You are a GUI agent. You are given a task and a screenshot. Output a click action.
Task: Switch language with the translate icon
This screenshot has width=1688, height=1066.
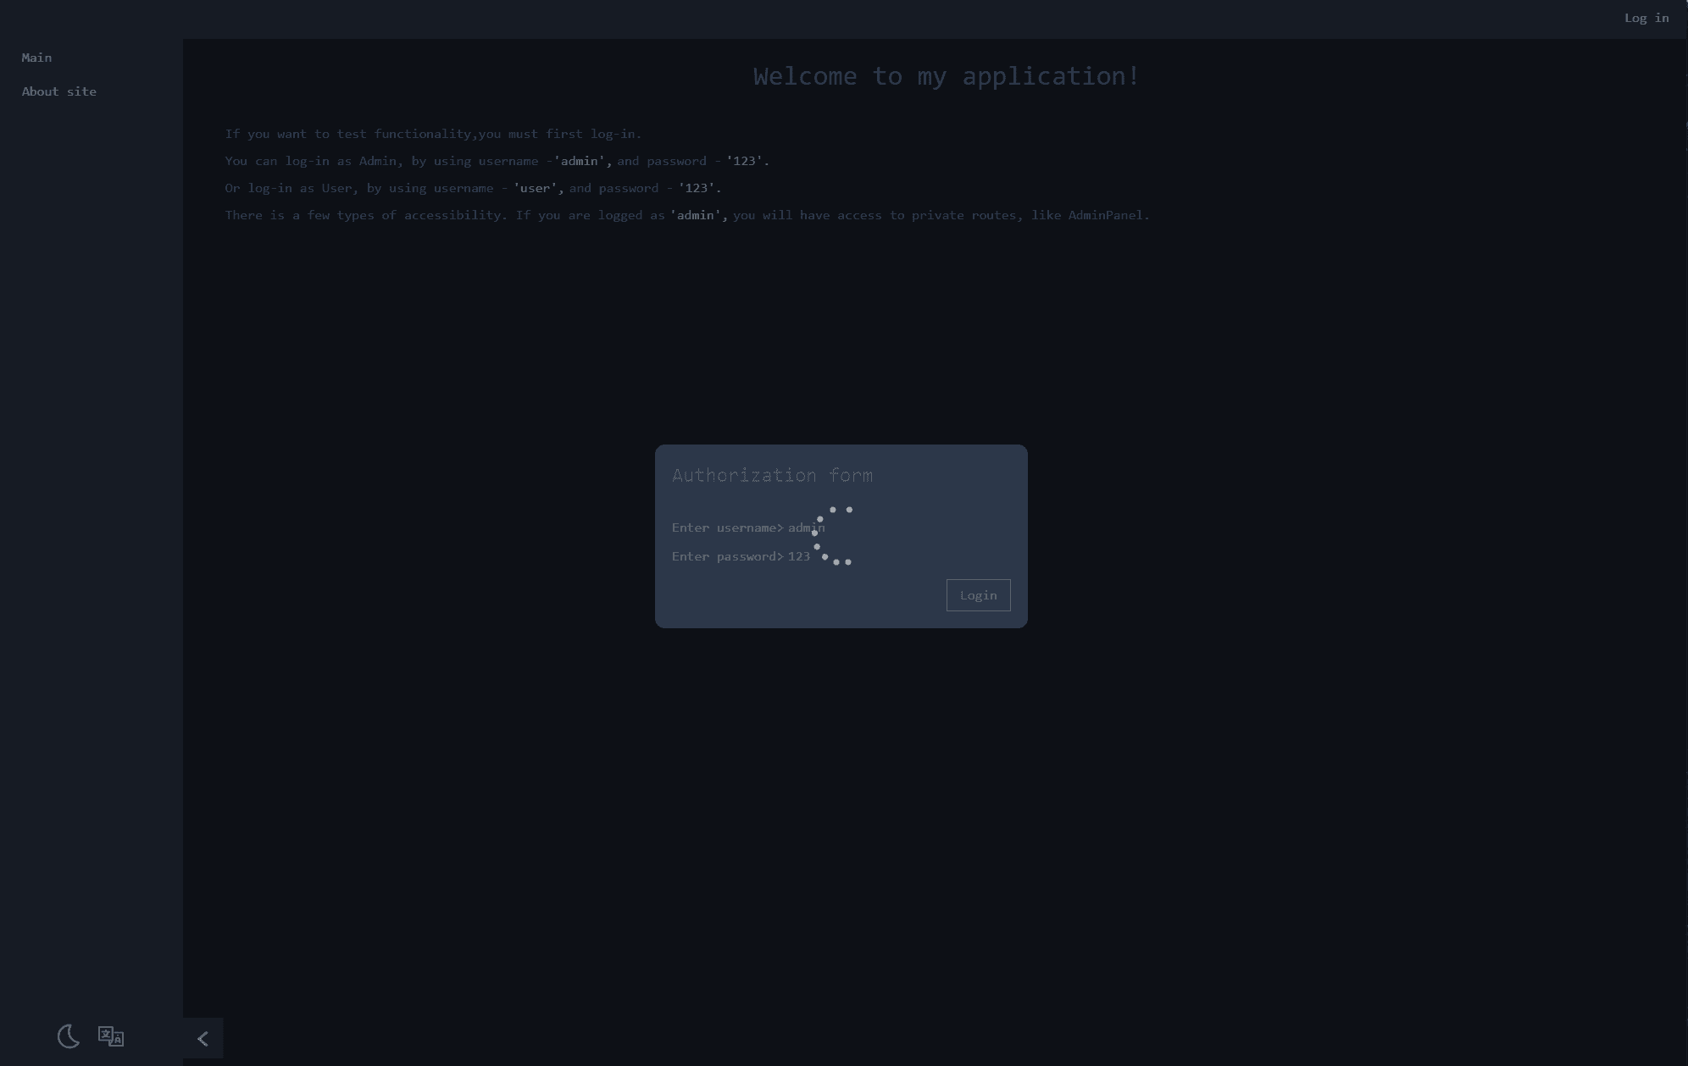111,1036
